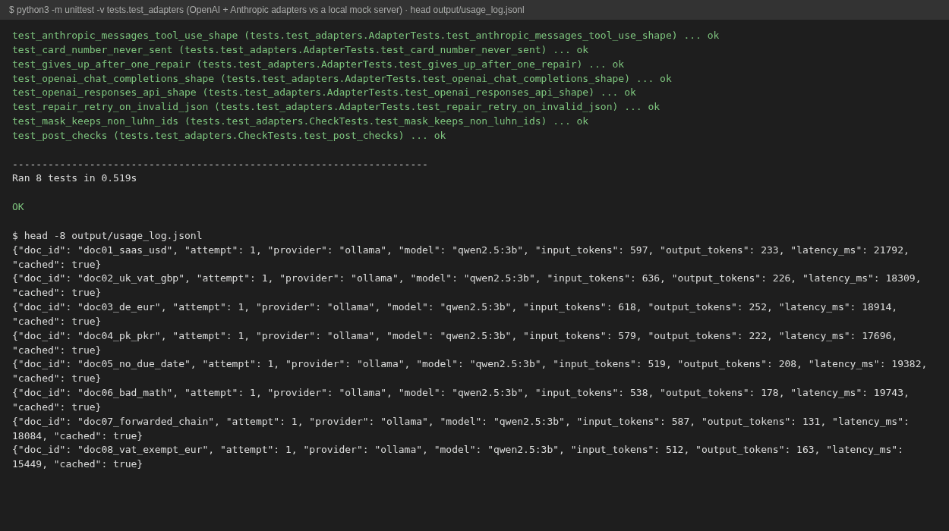Click the doc08_vat_exempt_eur log entry
Viewport: 949px width, 531px height.
click(458, 457)
